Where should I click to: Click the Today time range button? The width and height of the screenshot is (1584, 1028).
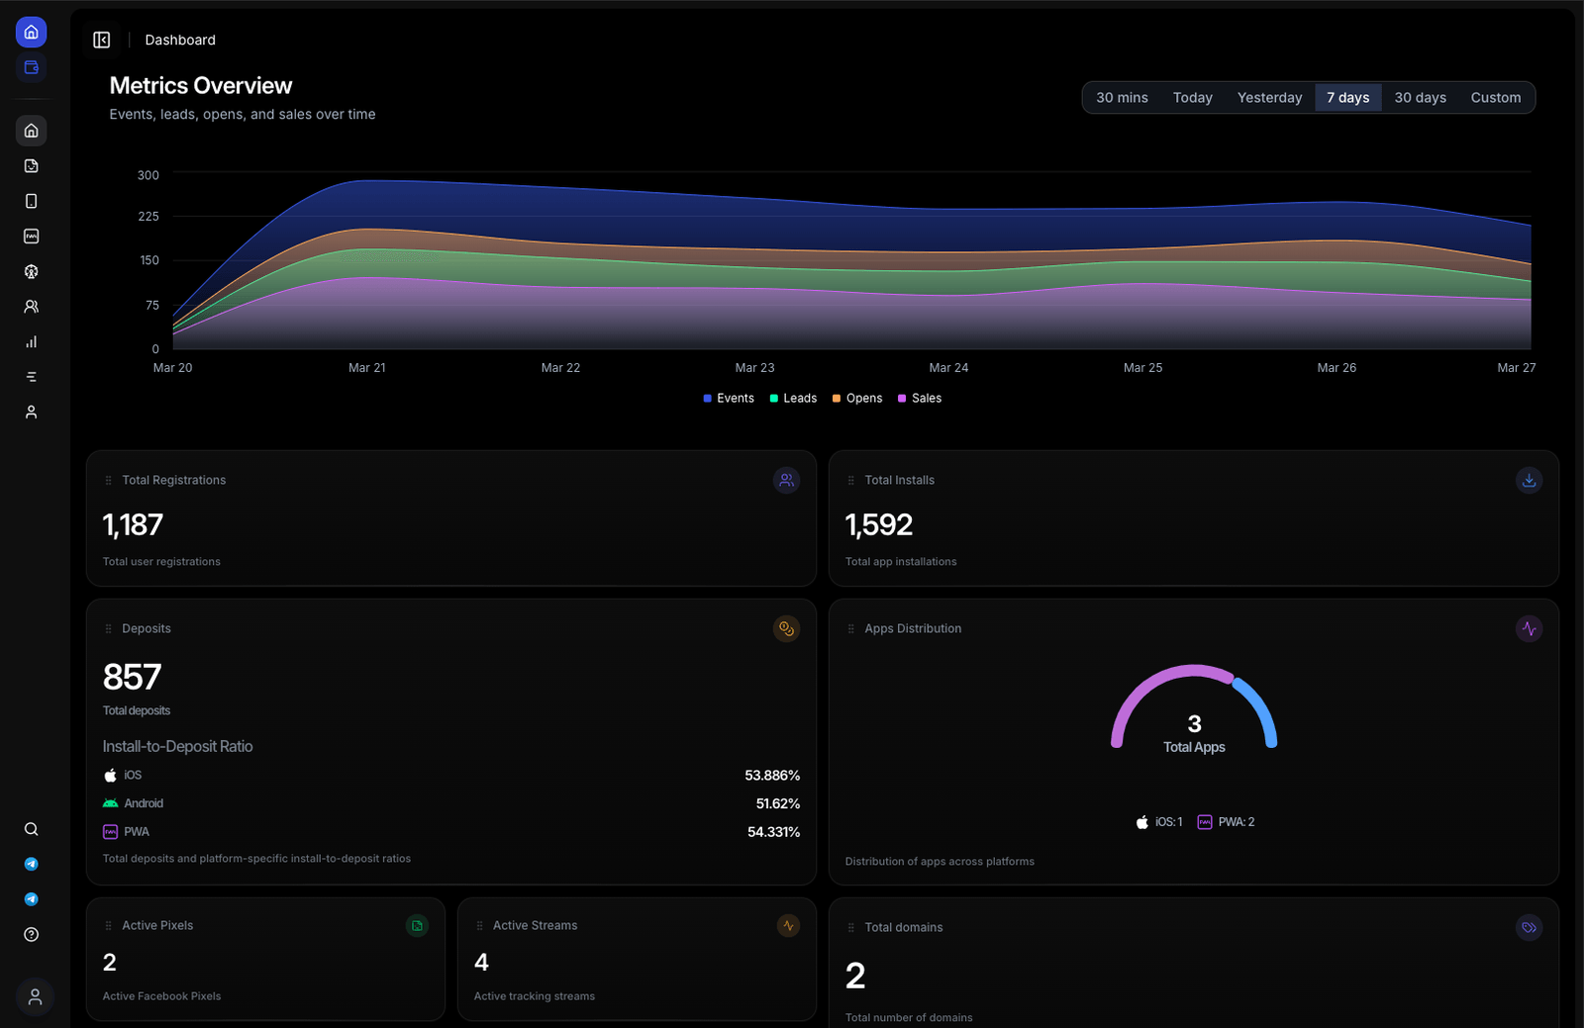(x=1192, y=98)
